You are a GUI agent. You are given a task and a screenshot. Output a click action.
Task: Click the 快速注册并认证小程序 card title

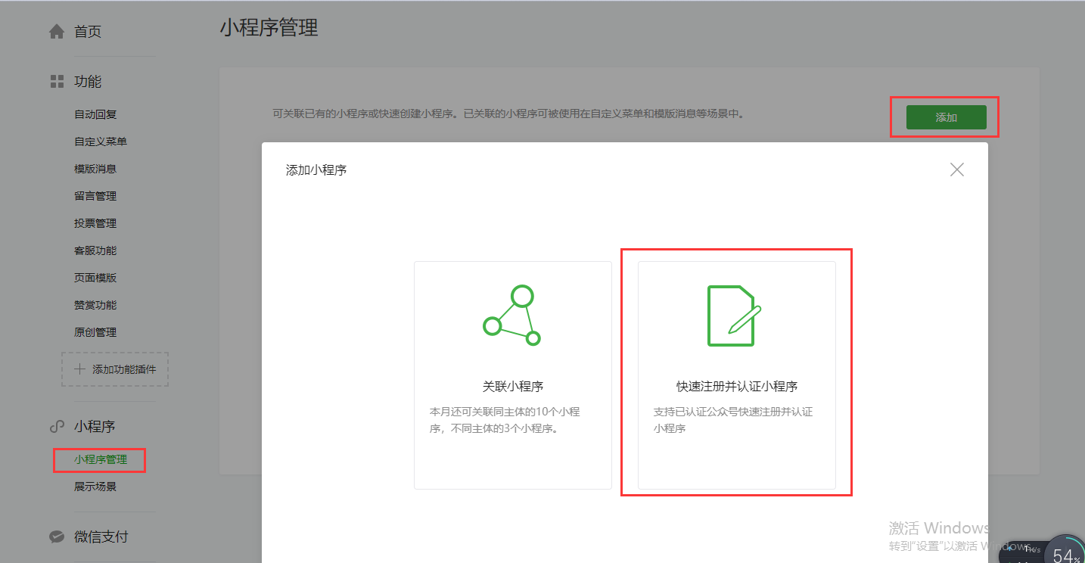(737, 386)
